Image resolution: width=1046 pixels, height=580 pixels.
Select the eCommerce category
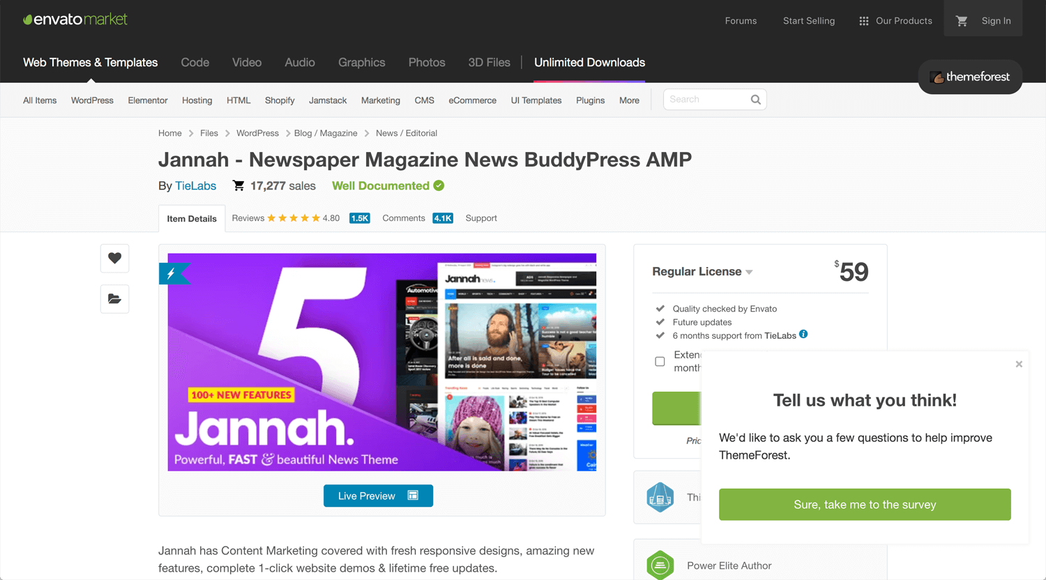473,100
